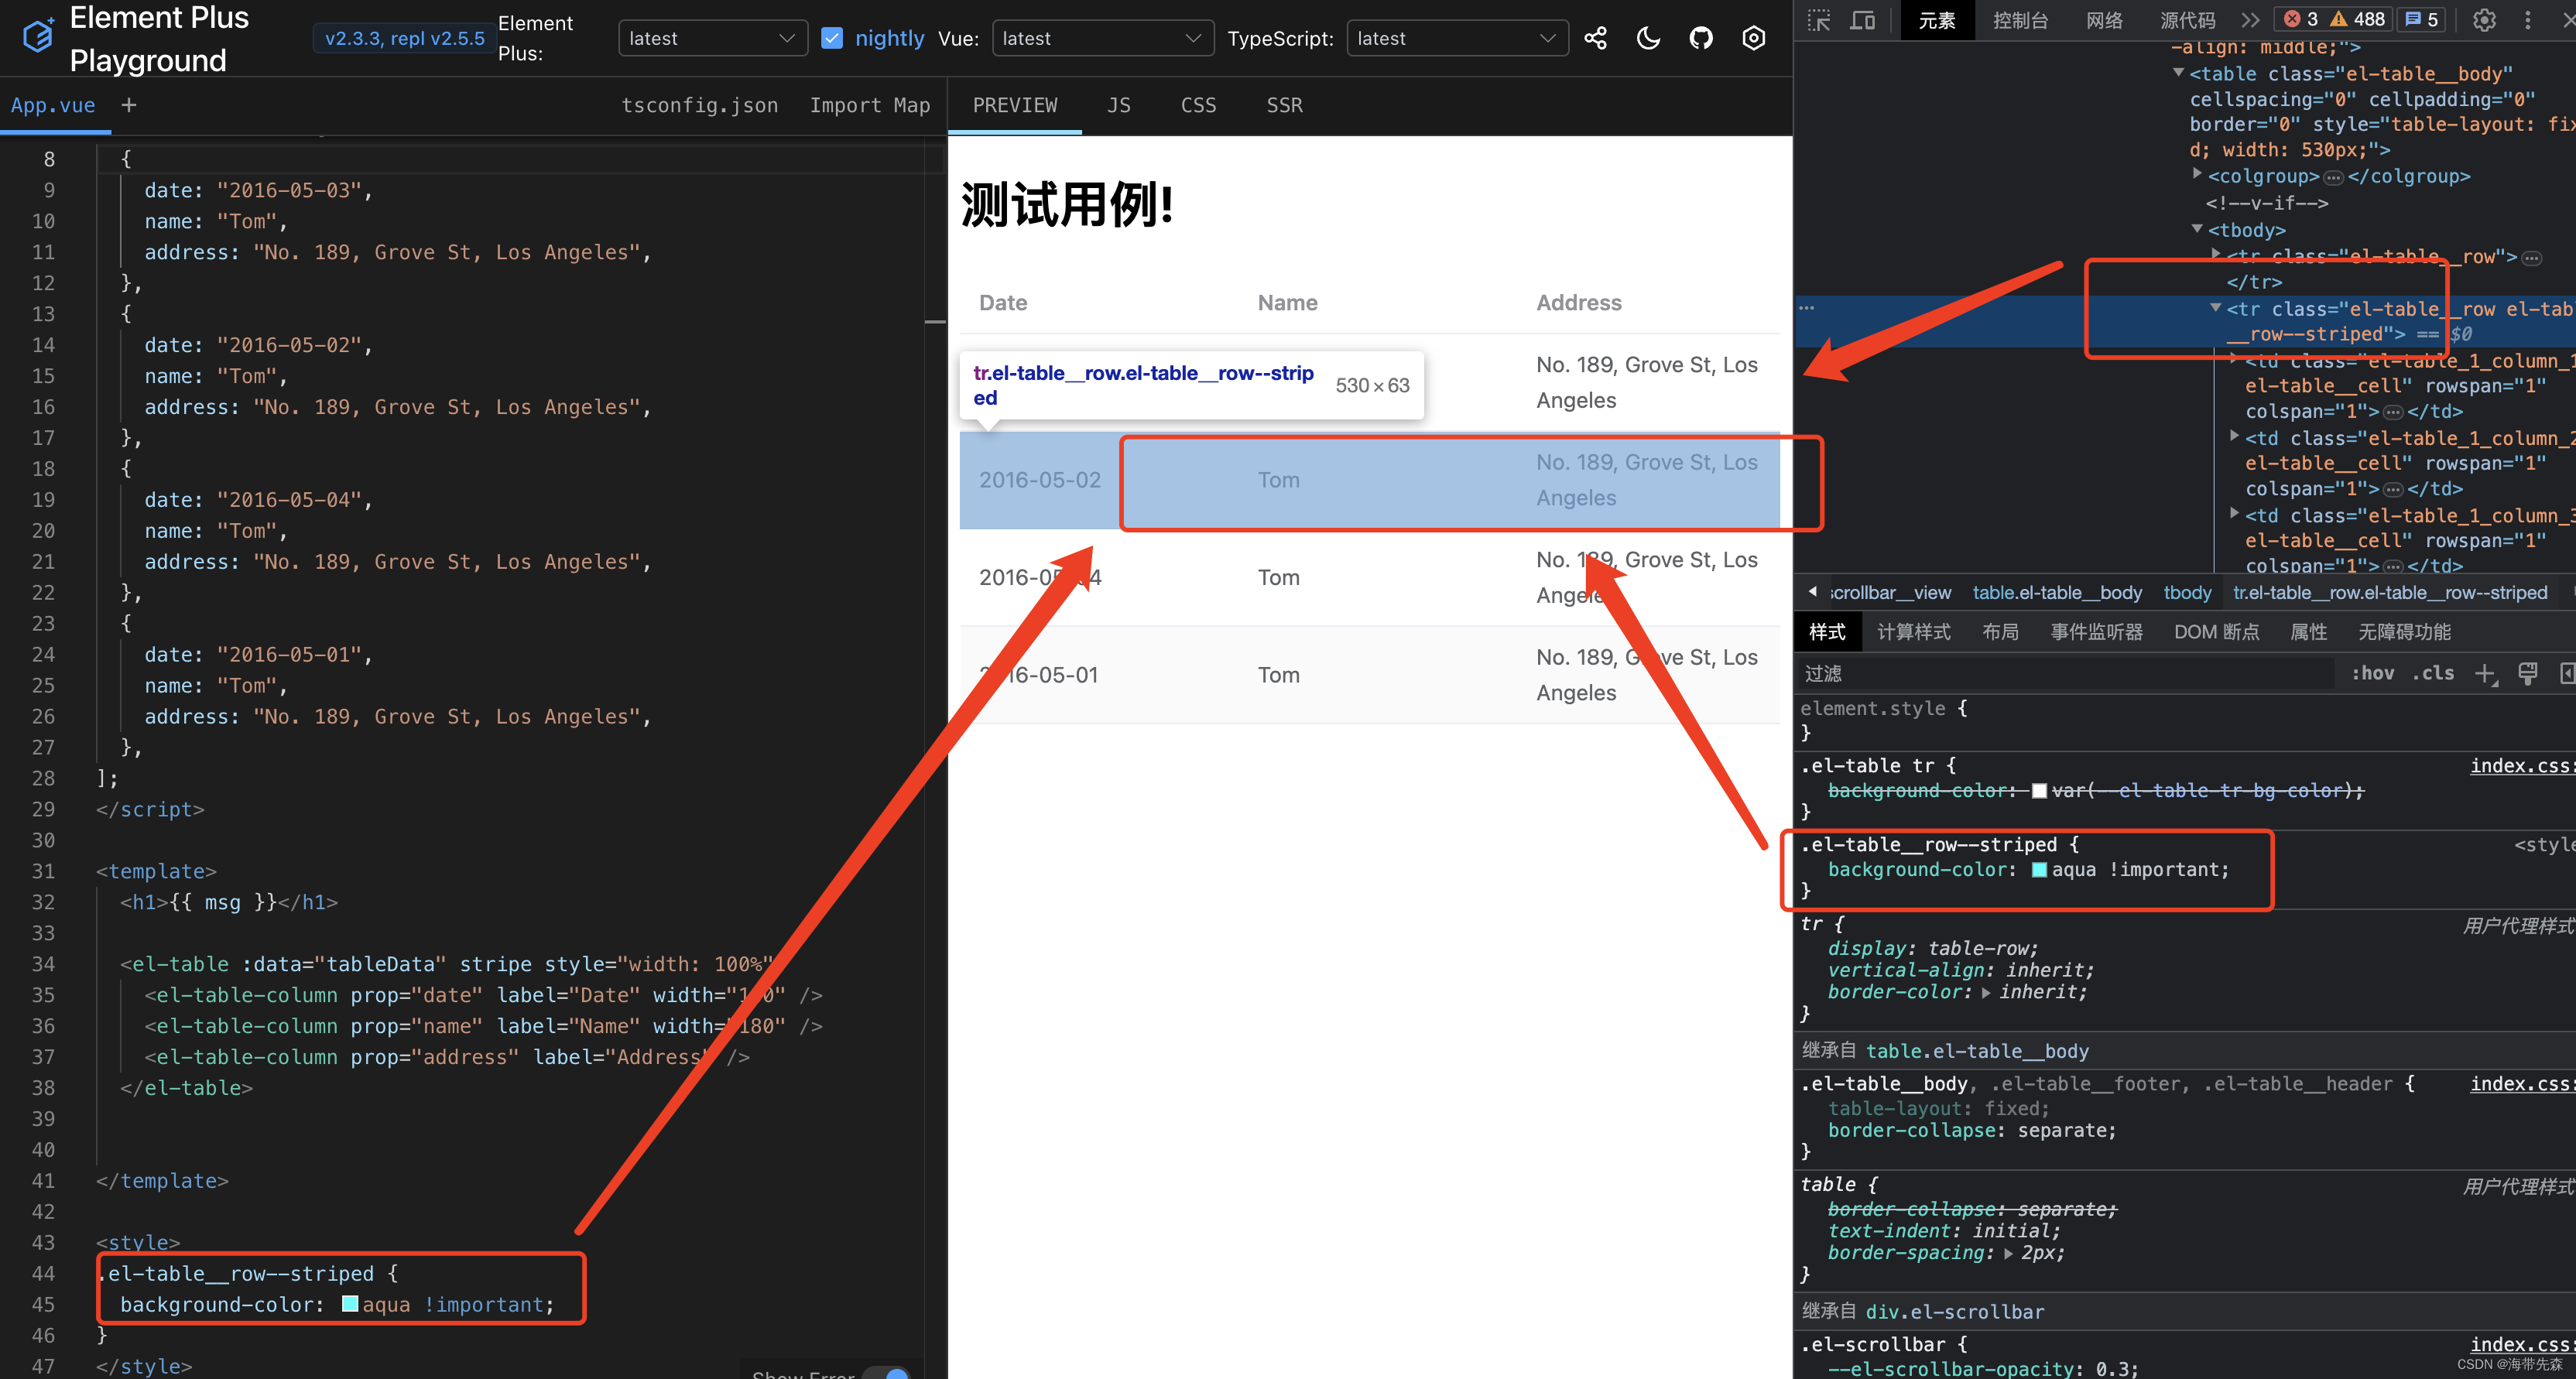Toggle class editing with .cls

[x=2434, y=672]
